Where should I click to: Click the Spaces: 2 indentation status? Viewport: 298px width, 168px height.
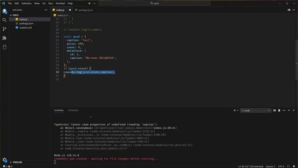271,166
